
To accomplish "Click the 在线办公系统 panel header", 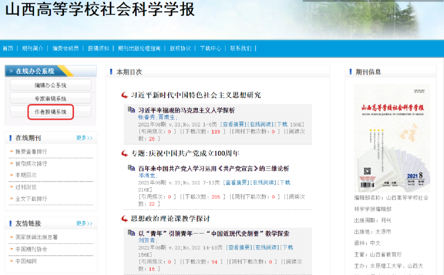I will coord(51,71).
